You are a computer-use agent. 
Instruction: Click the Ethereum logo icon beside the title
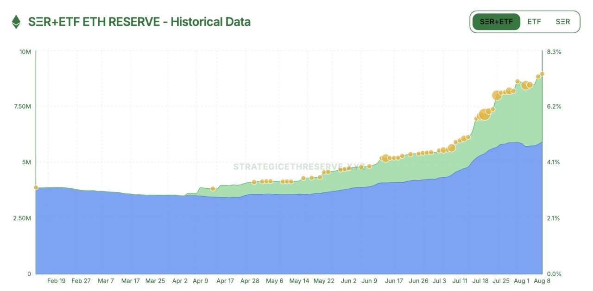click(16, 22)
